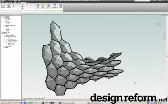Select Section Head - Min child item
Screen dimensions: 168x104
13,41
